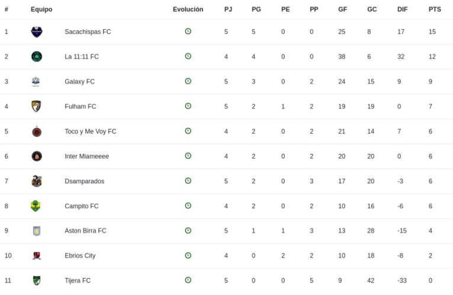Click the Toco y Me Voy FC badge

tap(37, 131)
